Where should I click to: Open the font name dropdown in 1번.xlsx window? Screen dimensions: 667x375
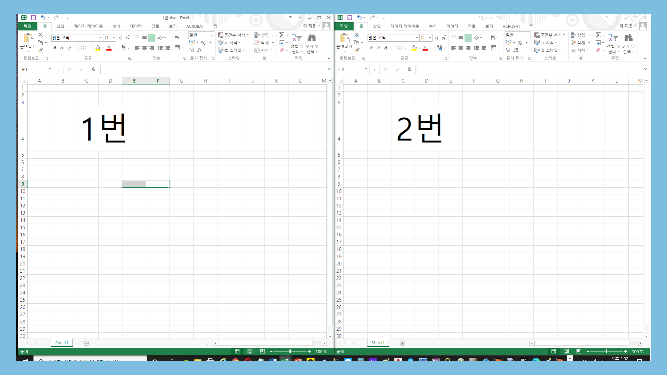(x=100, y=38)
